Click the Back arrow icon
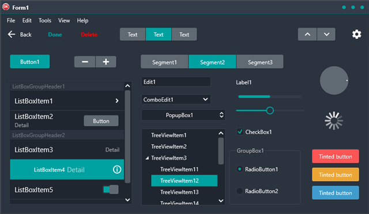The width and height of the screenshot is (369, 214). pos(12,35)
